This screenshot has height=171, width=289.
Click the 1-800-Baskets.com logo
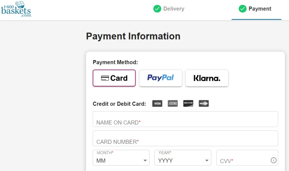coord(16,10)
